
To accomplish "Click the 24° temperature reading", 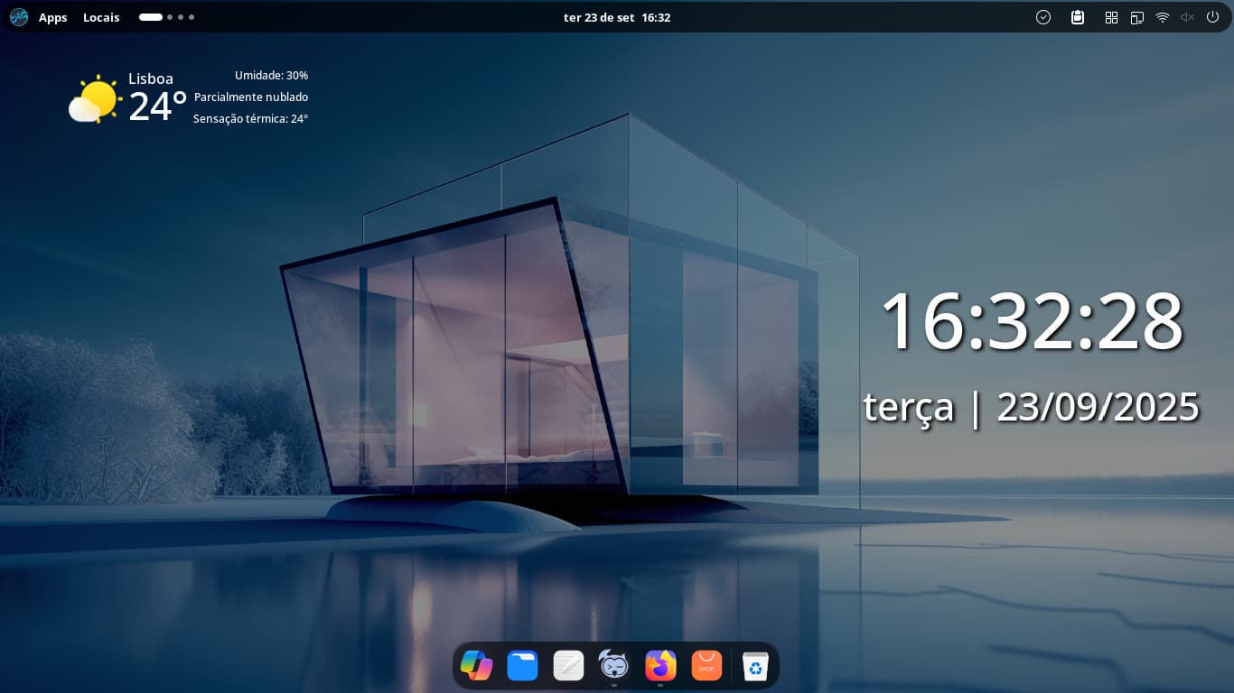I will point(158,106).
